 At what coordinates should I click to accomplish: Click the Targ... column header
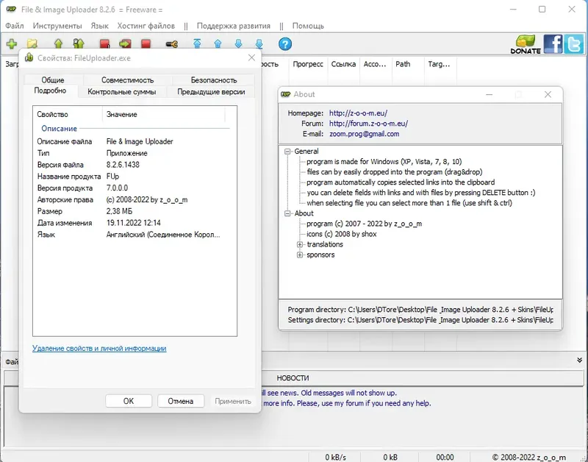tap(439, 64)
